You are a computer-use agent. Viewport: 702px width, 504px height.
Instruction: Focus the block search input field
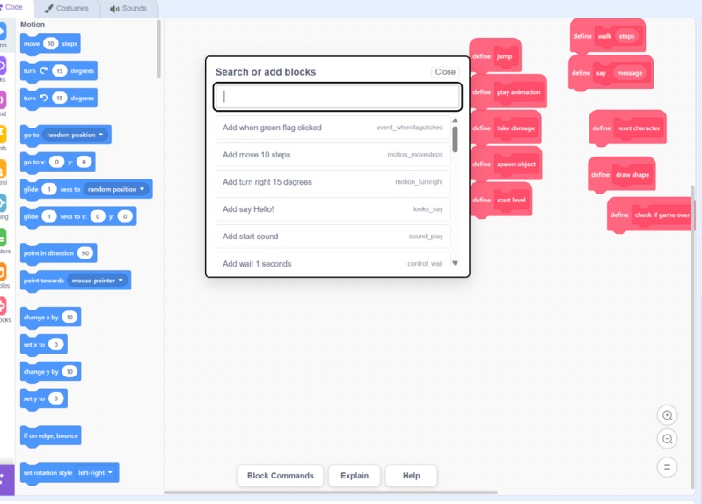point(338,97)
